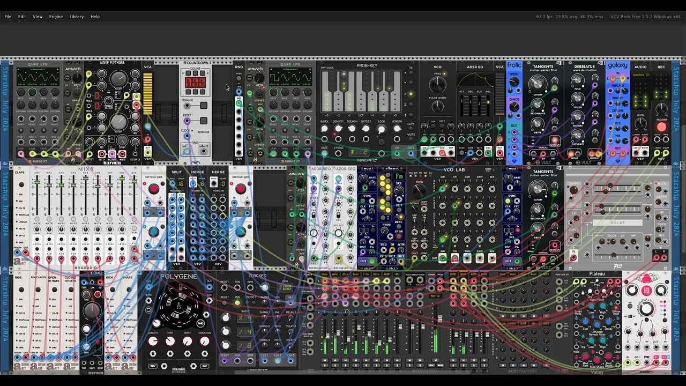Click the Clocked RESET button
Viewport: 686px width, 386px height.
[x=226, y=303]
